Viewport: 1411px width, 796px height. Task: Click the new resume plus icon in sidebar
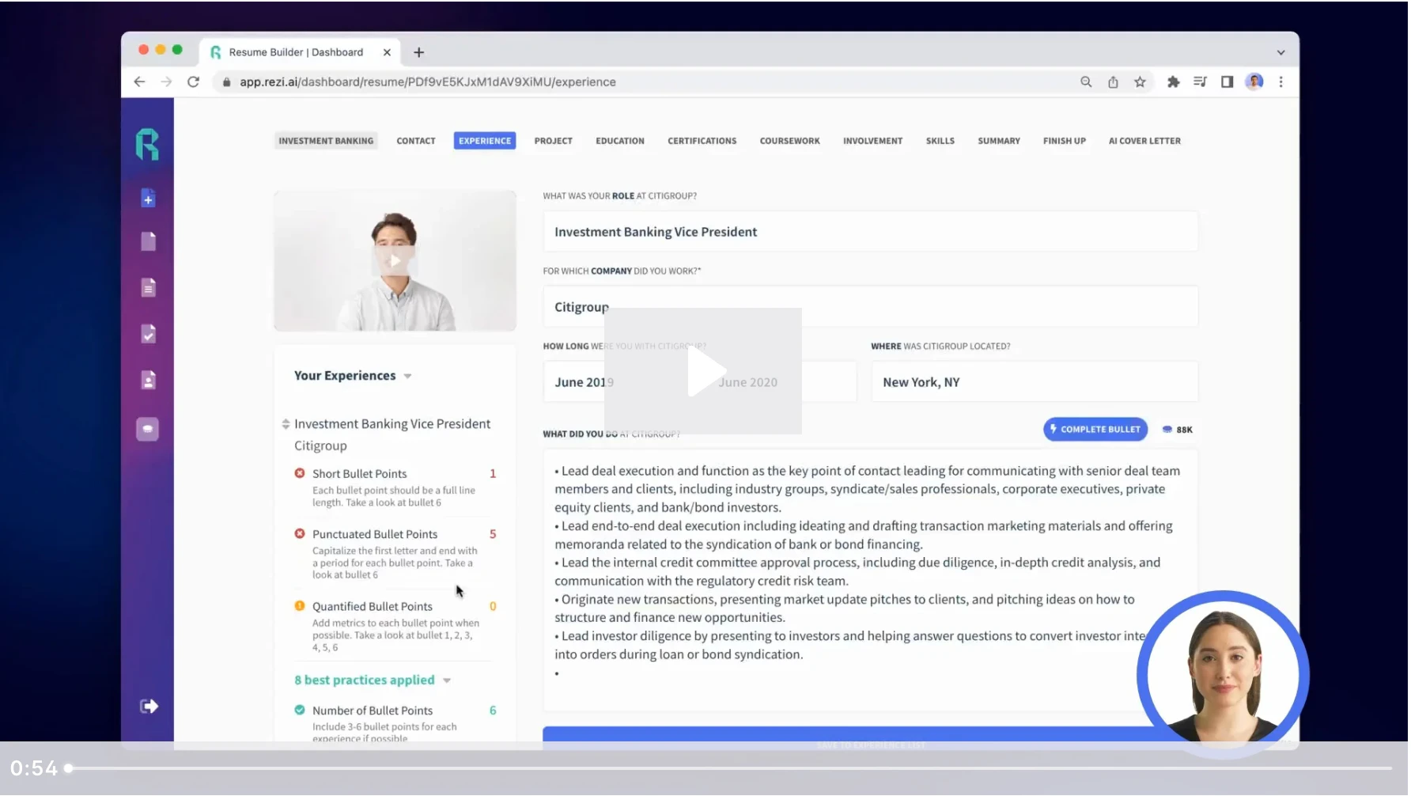148,199
